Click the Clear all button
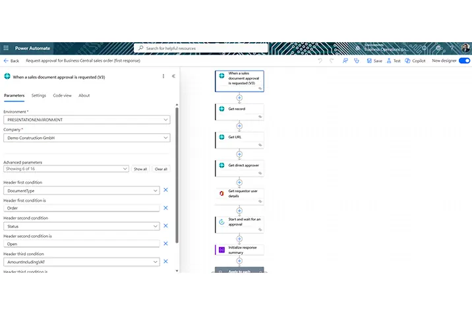 coord(161,169)
